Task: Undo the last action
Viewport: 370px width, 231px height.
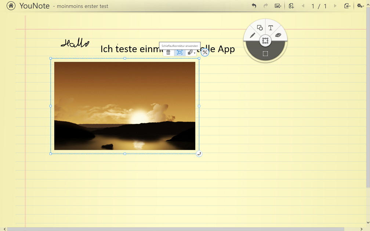Action: coord(254,5)
